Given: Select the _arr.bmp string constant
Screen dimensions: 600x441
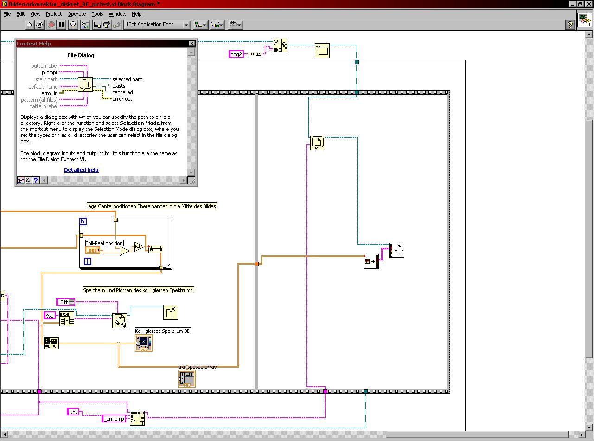Looking at the screenshot, I should coord(114,419).
